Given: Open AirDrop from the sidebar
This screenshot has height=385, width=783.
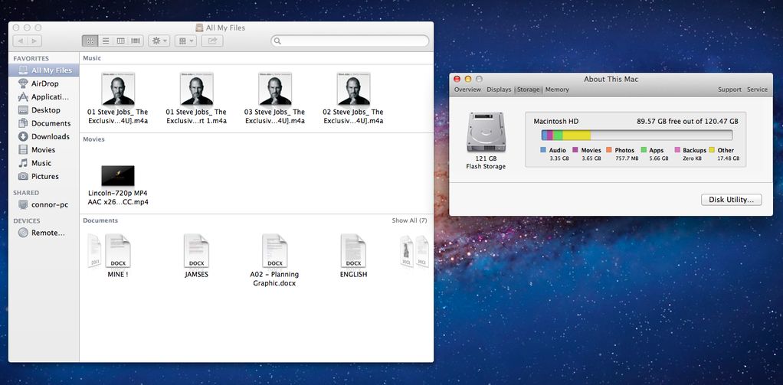Looking at the screenshot, I should [44, 83].
